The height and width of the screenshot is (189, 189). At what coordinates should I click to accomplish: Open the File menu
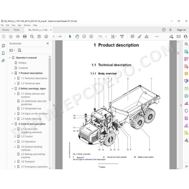tap(2, 25)
